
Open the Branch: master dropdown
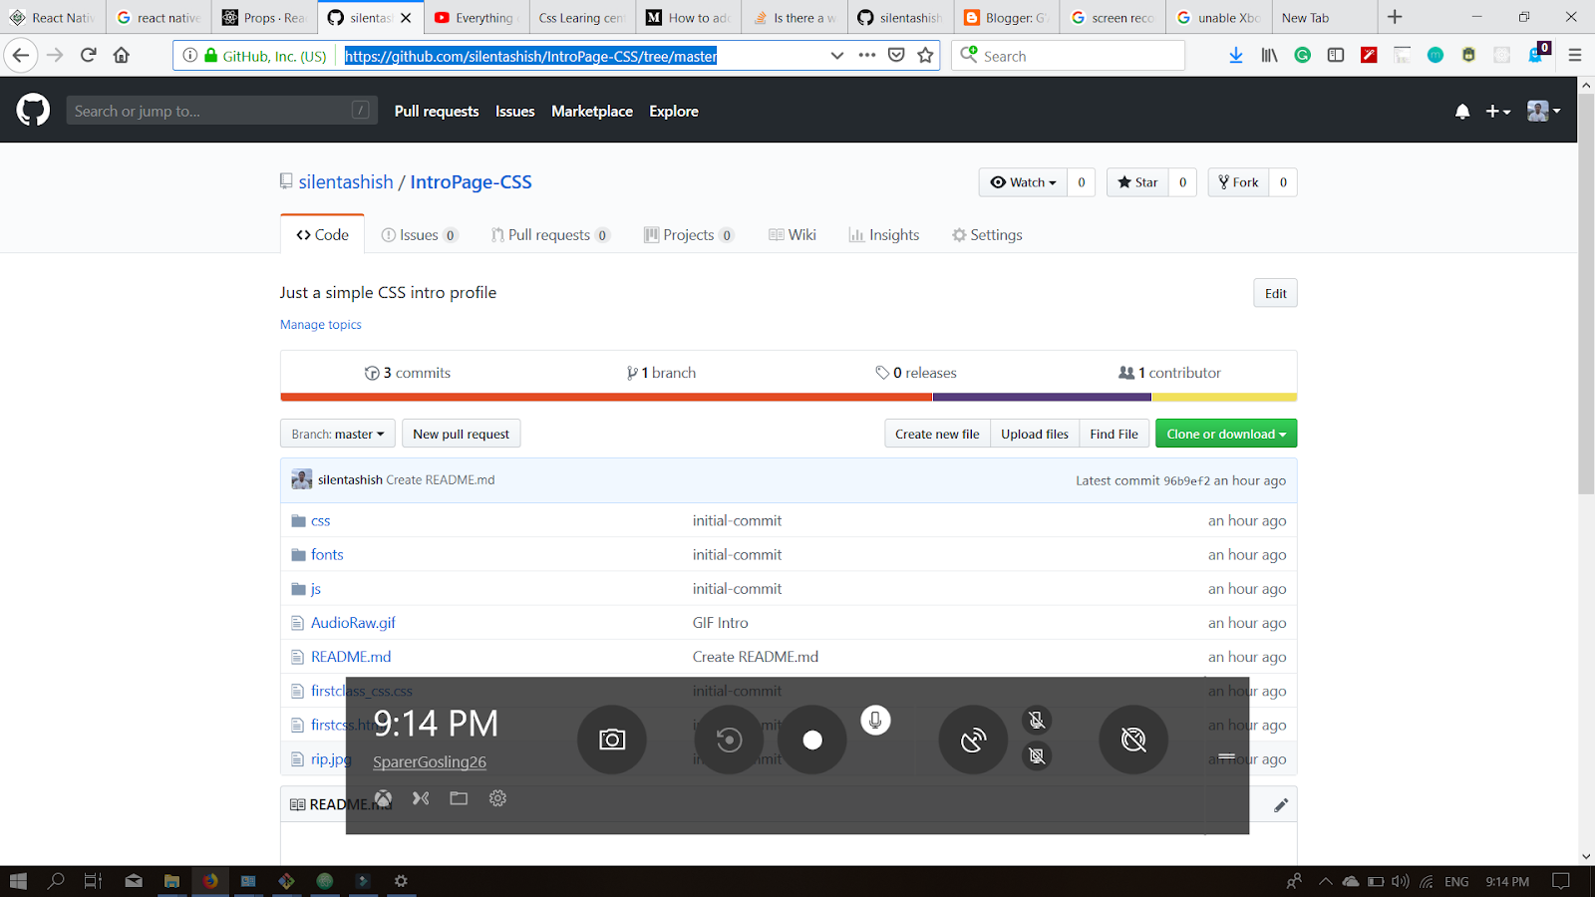(x=337, y=433)
